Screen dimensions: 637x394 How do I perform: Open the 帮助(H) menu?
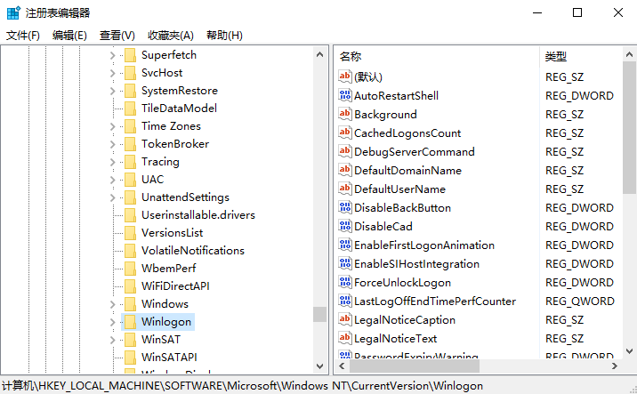pos(224,36)
